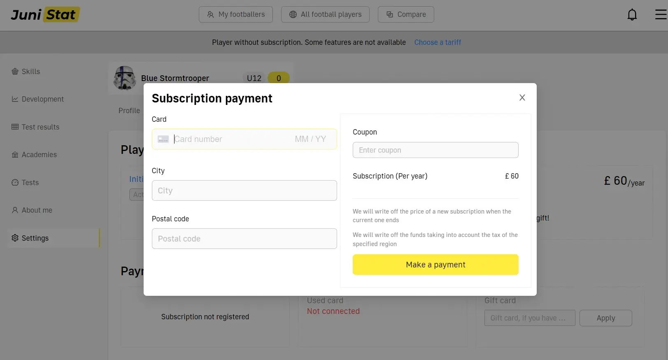The width and height of the screenshot is (668, 360).
Task: Open About me sidebar item
Action: [x=37, y=210]
